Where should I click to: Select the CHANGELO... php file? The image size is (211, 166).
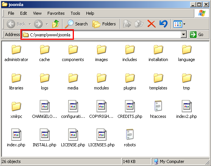45,109
